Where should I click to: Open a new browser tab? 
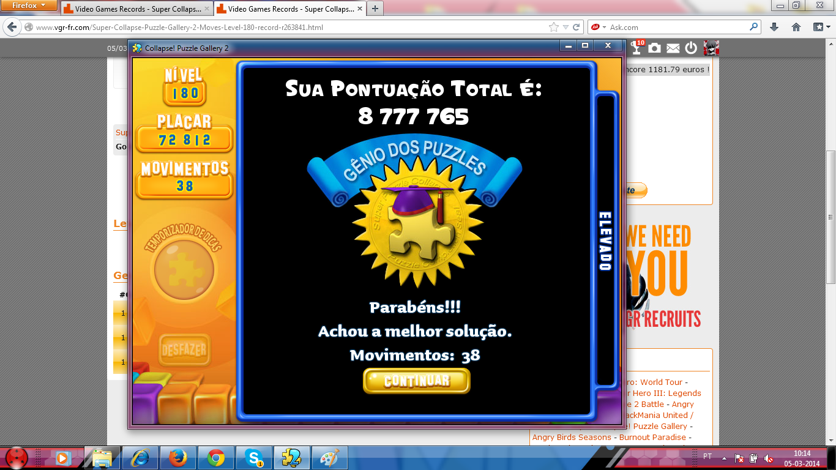[x=375, y=9]
